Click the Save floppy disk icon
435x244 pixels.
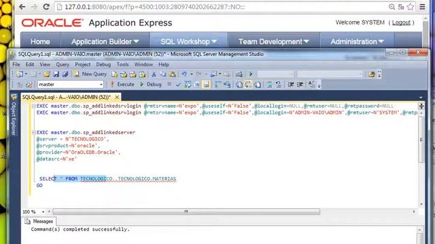[x=56, y=74]
